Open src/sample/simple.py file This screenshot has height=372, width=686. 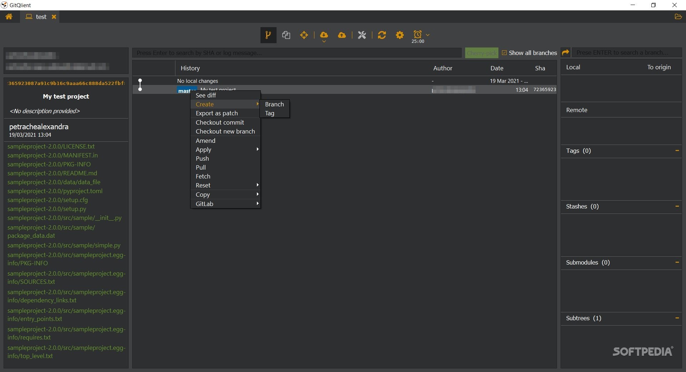click(64, 245)
